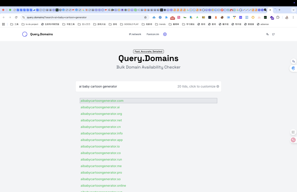Open the 'to do project' bookmarks folder

pyautogui.click(x=30, y=24)
